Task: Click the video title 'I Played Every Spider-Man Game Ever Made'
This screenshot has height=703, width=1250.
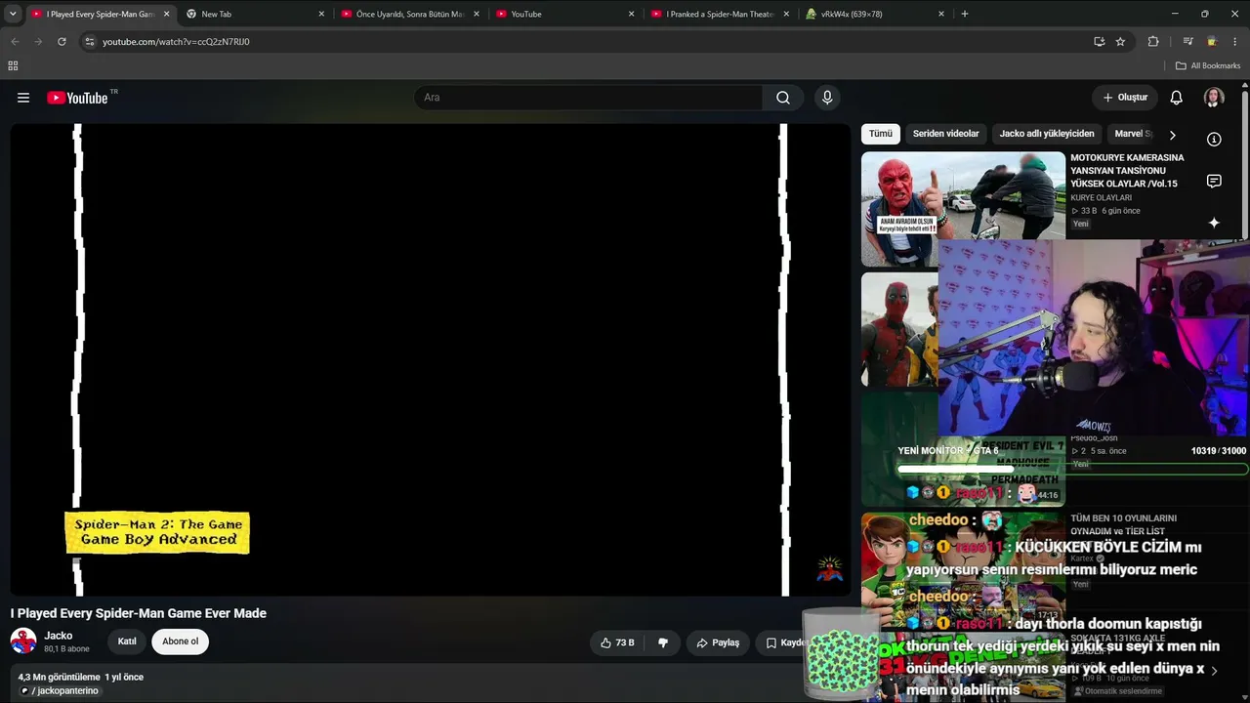Action: [139, 613]
